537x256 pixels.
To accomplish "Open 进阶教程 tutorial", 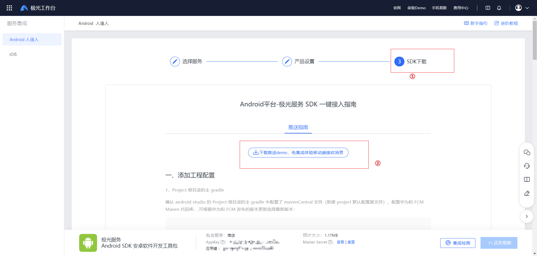I will coord(506,23).
